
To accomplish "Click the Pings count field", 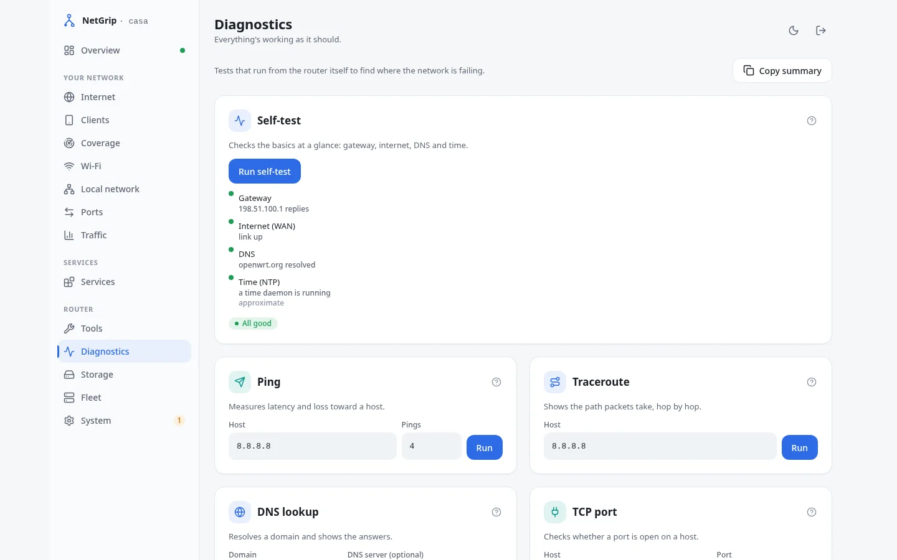I will (432, 446).
